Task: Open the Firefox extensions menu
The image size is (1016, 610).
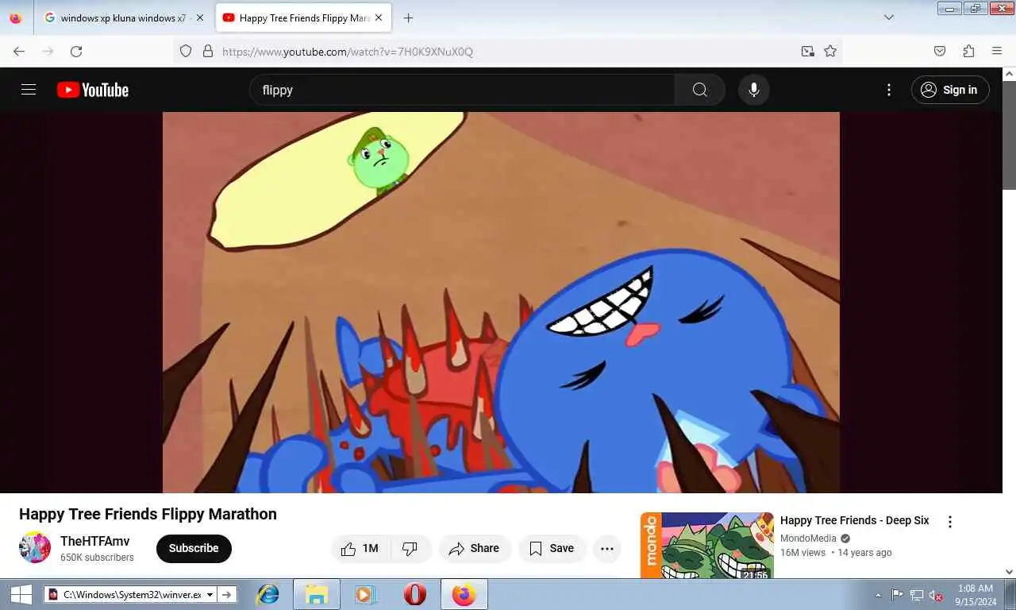Action: [x=968, y=51]
